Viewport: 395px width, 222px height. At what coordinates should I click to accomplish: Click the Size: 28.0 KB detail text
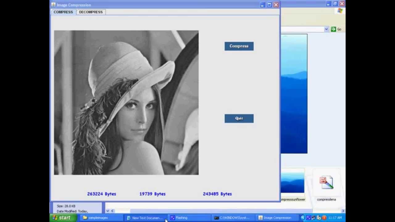coord(66,206)
